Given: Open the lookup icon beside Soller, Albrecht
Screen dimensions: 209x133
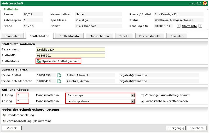Looking at the screenshot, I should click(x=60, y=75).
